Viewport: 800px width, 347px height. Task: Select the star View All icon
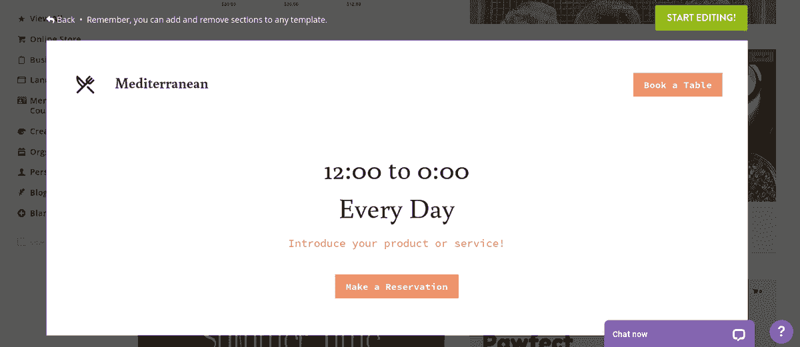[21, 19]
